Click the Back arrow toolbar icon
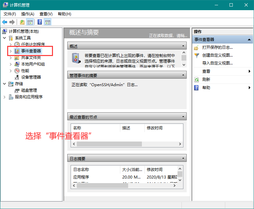 5,22
